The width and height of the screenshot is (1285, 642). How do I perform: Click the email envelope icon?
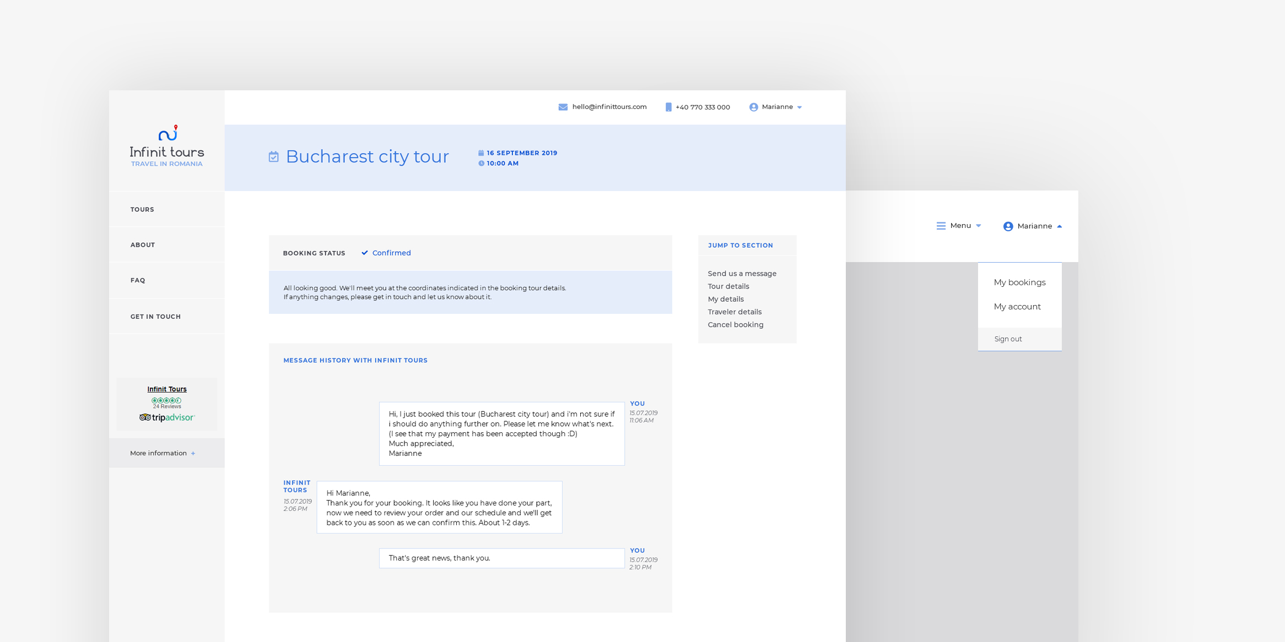click(563, 107)
